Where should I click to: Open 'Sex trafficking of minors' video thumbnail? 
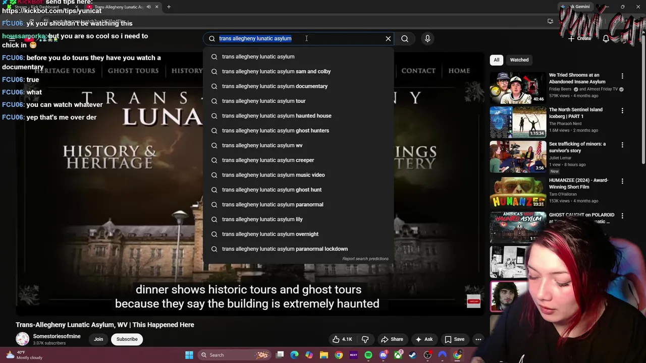coord(518,156)
